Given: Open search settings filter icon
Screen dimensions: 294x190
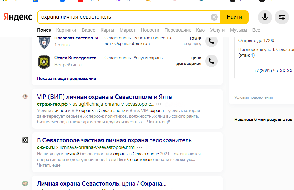Looking at the screenshot, I should coord(282,17).
